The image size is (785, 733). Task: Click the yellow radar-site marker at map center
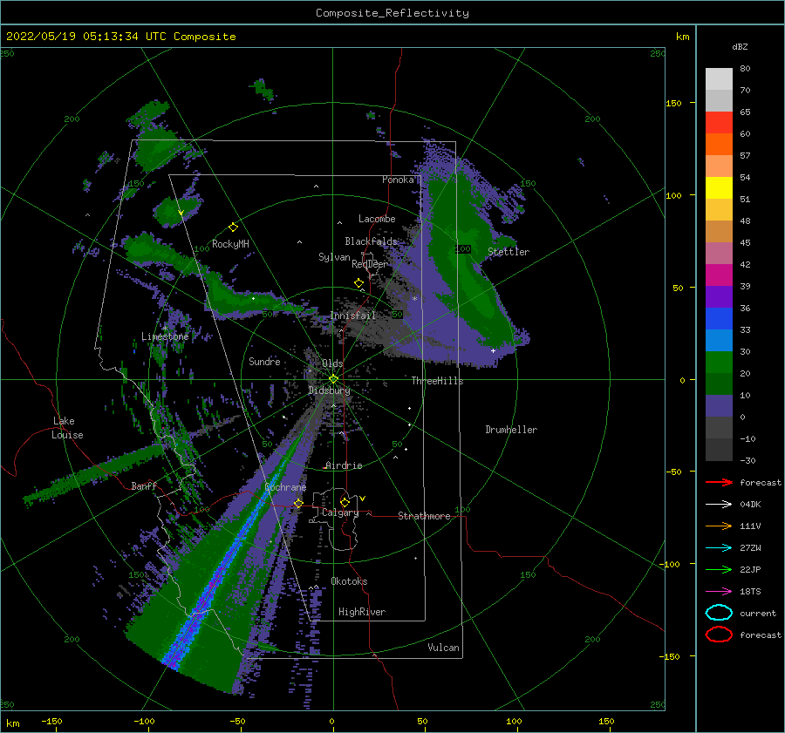tap(333, 379)
